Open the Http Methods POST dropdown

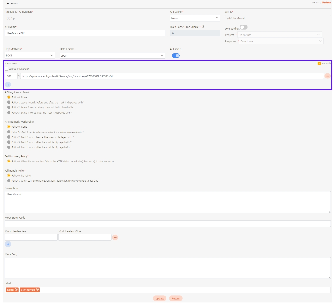[30, 56]
